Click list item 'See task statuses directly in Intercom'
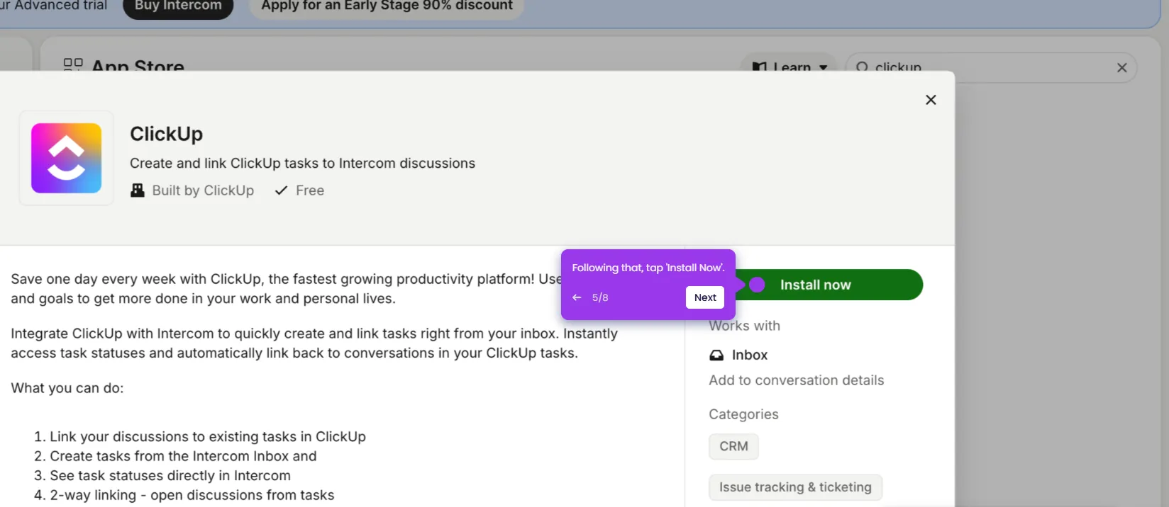This screenshot has height=507, width=1169. [x=170, y=476]
